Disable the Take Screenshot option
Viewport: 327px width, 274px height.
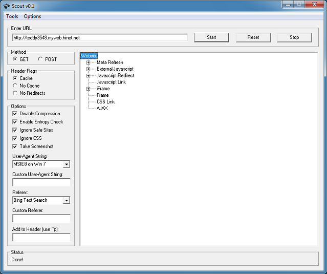(x=15, y=146)
